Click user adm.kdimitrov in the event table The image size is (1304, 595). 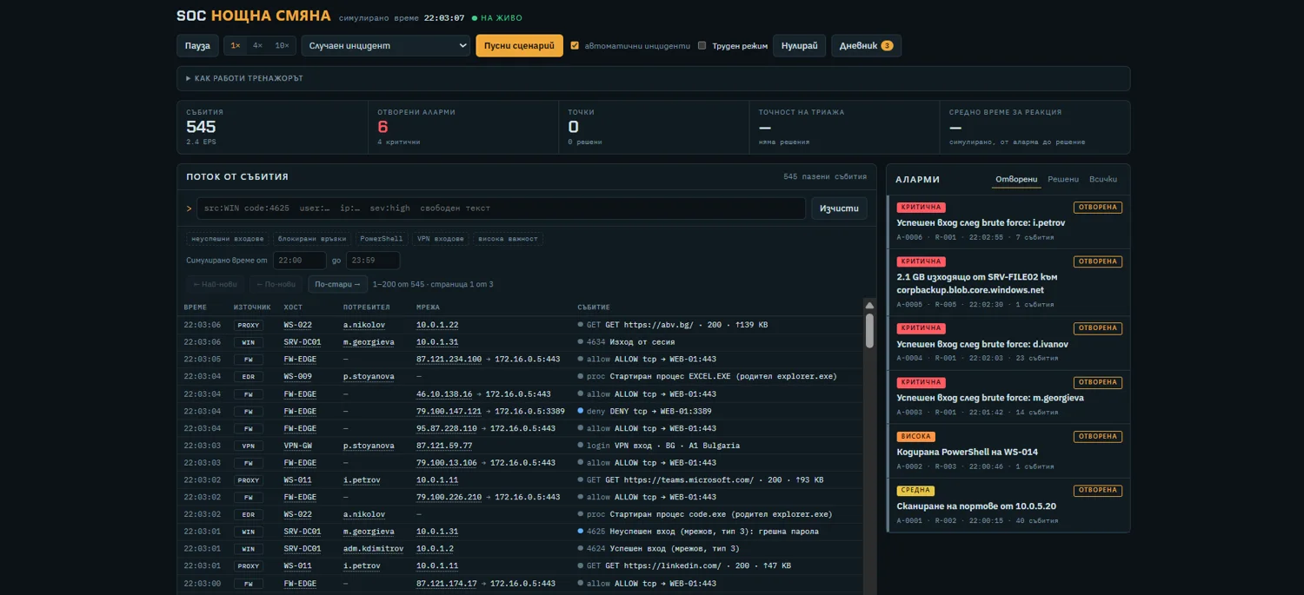tap(373, 549)
